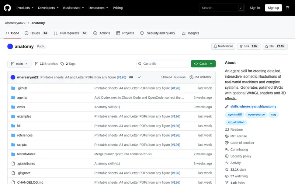Click the Sign in link
This screenshot has width=295, height=184.
tap(255, 8)
